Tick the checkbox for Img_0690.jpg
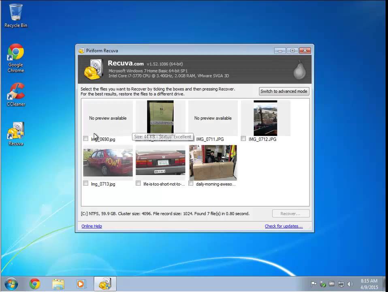Image resolution: width=388 pixels, height=292 pixels. pos(85,139)
